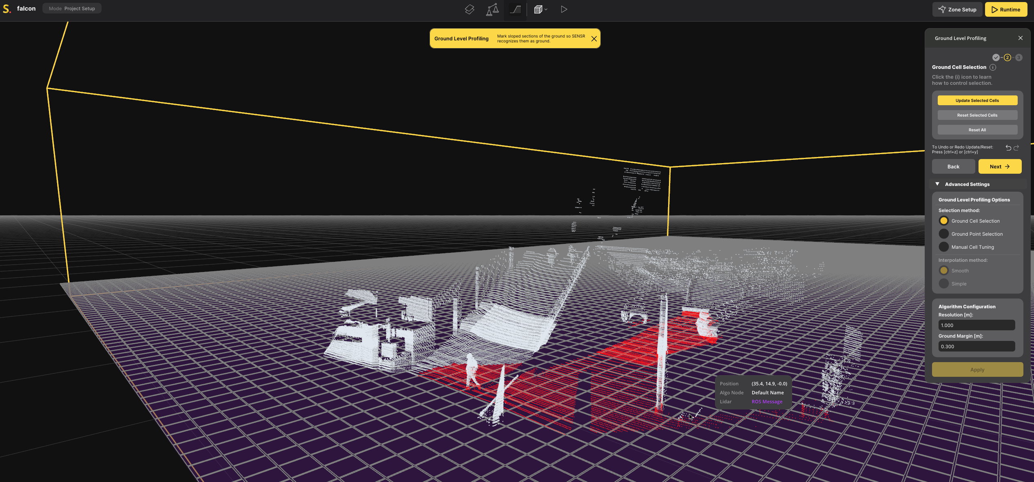This screenshot has height=482, width=1034.
Task: Click the SENSR logo icon
Action: click(7, 9)
